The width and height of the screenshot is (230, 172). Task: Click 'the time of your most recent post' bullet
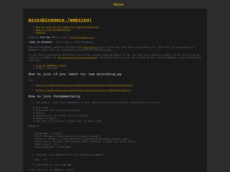(69, 121)
